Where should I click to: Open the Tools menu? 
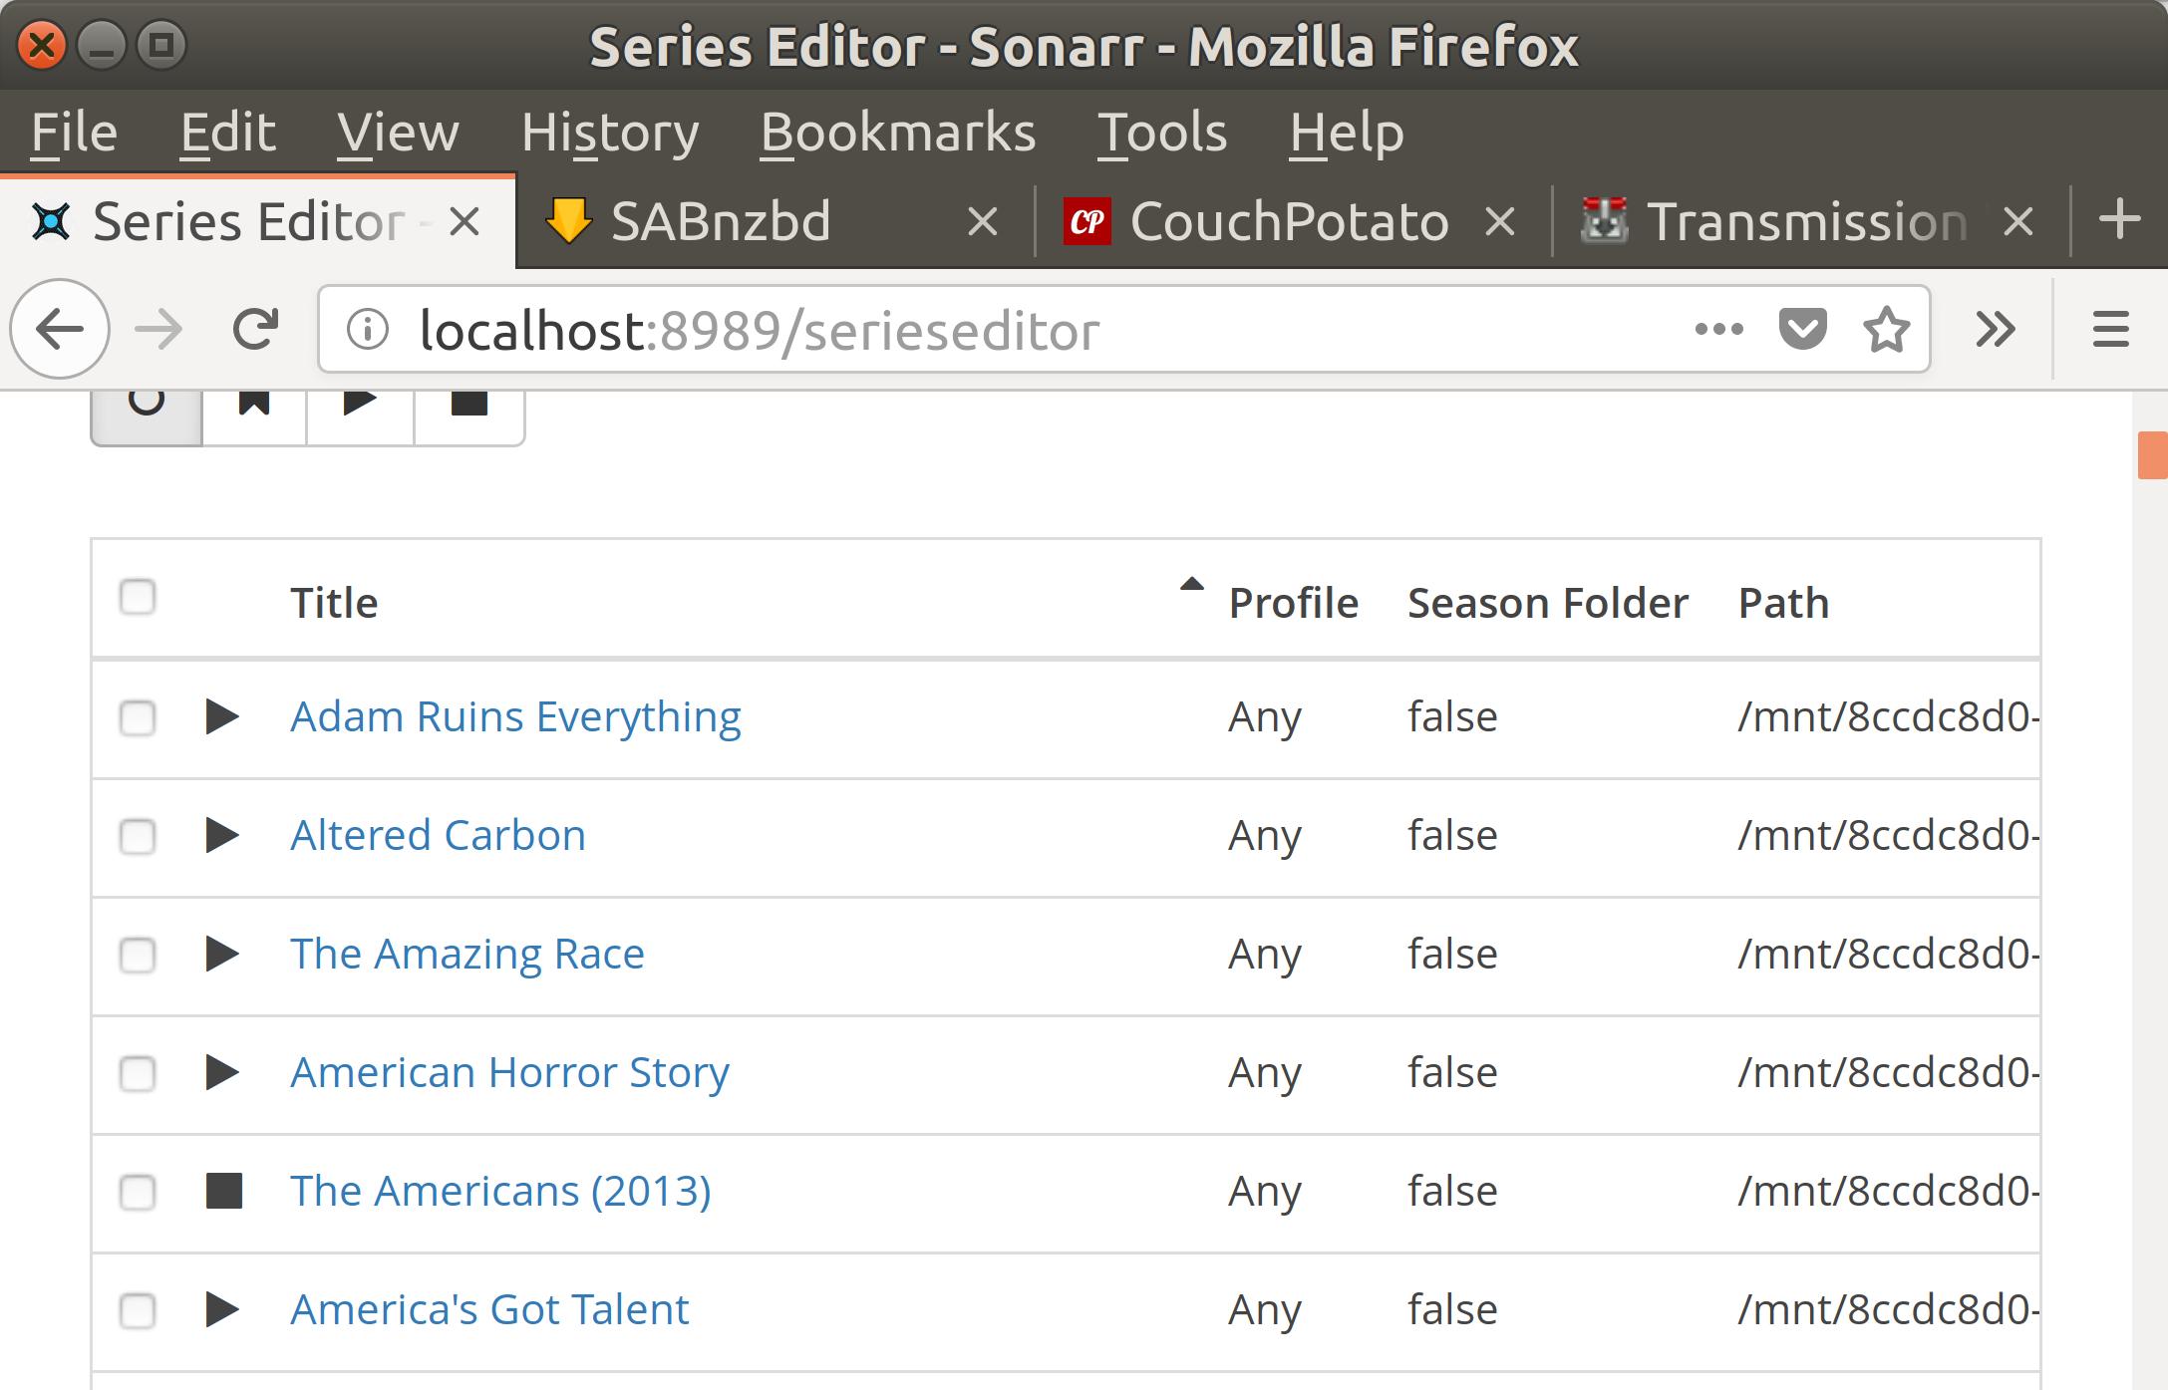[1162, 133]
